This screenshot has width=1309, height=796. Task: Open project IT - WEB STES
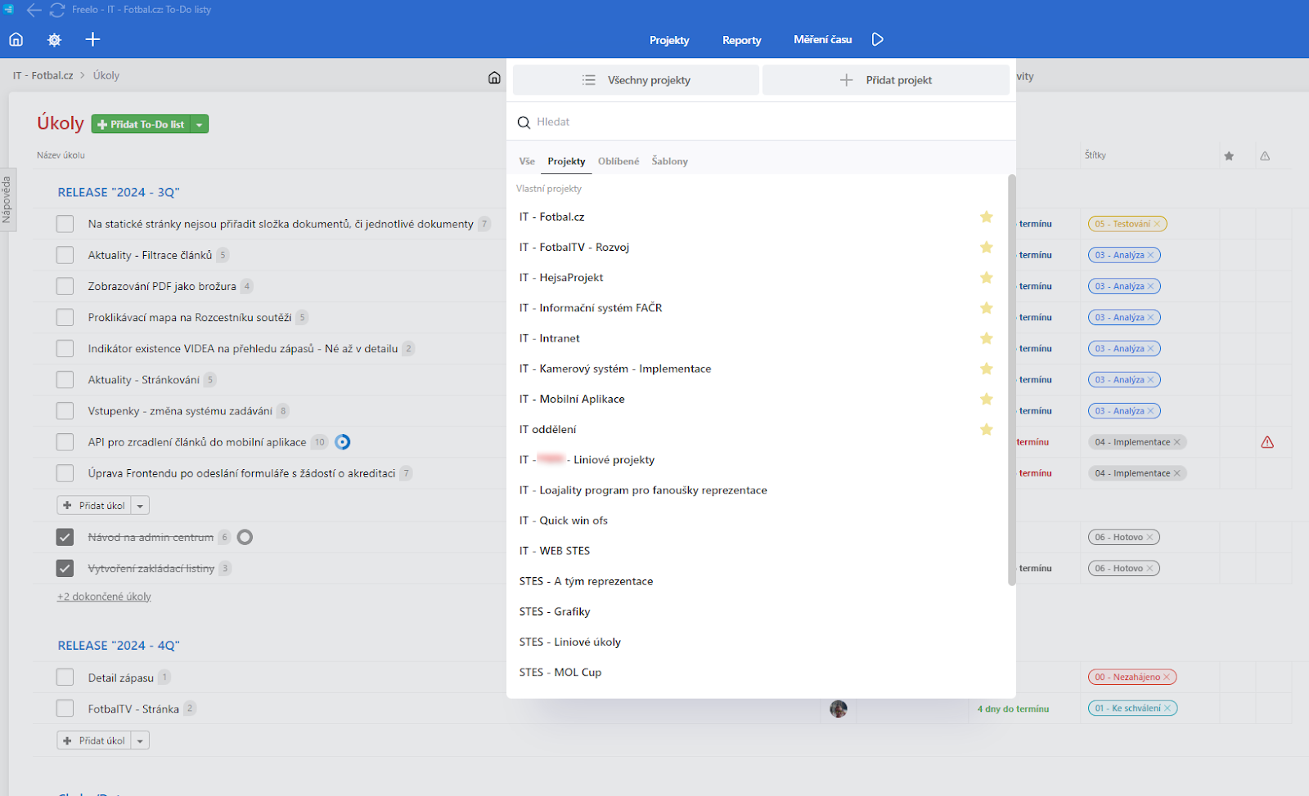pos(555,551)
